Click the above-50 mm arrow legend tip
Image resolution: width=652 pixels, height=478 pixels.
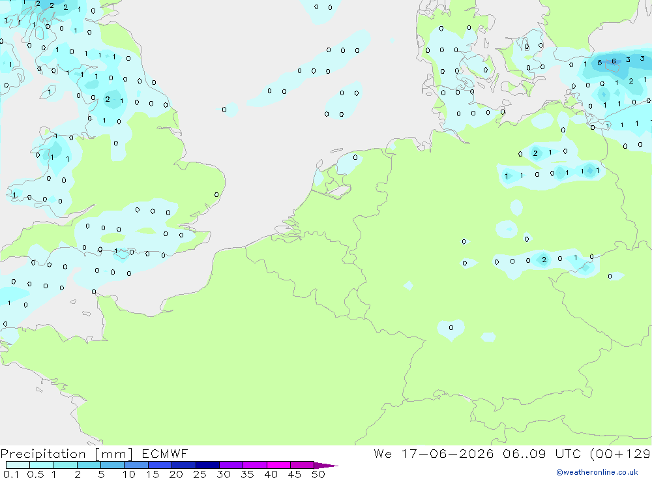(325, 465)
